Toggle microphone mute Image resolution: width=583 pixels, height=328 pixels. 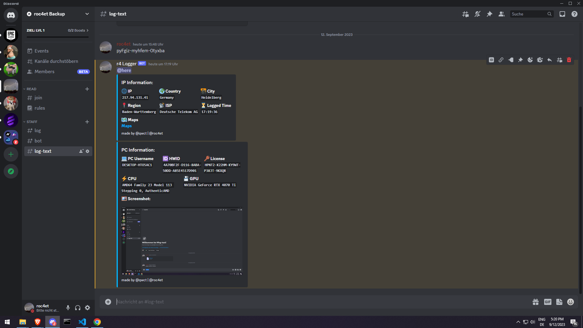(68, 308)
